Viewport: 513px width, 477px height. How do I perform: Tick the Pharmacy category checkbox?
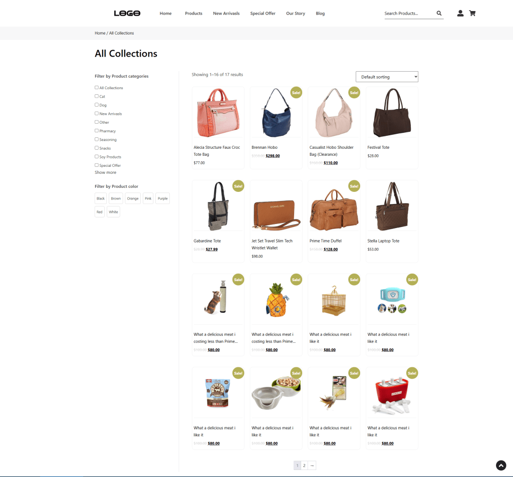[97, 131]
